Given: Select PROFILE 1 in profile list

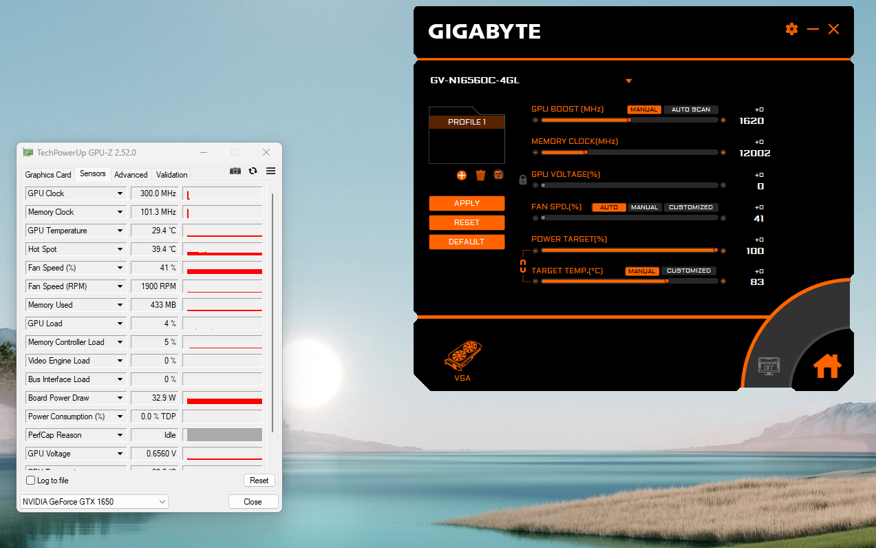Looking at the screenshot, I should [467, 122].
